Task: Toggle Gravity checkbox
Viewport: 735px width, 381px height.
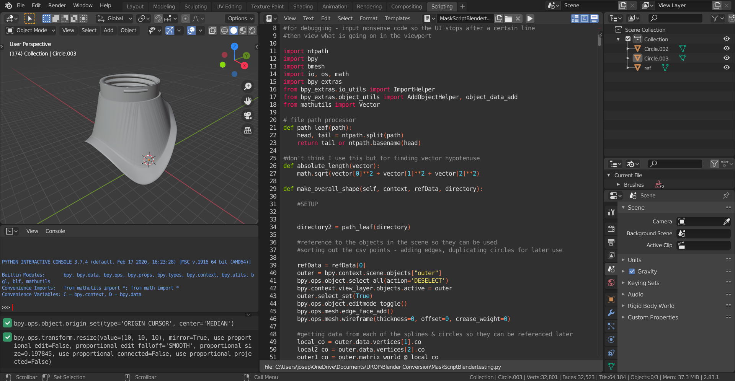Action: [632, 272]
